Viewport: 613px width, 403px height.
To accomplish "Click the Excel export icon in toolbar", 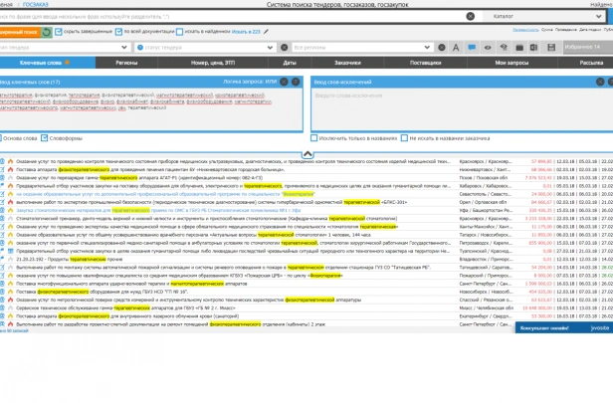I will pyautogui.click(x=534, y=48).
